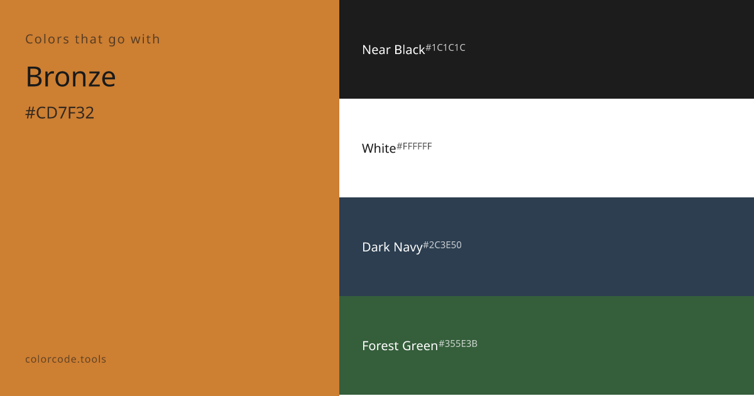Select the White color band

click(547, 148)
